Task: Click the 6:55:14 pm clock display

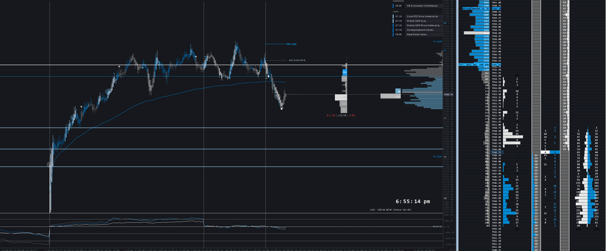Action: (413, 202)
